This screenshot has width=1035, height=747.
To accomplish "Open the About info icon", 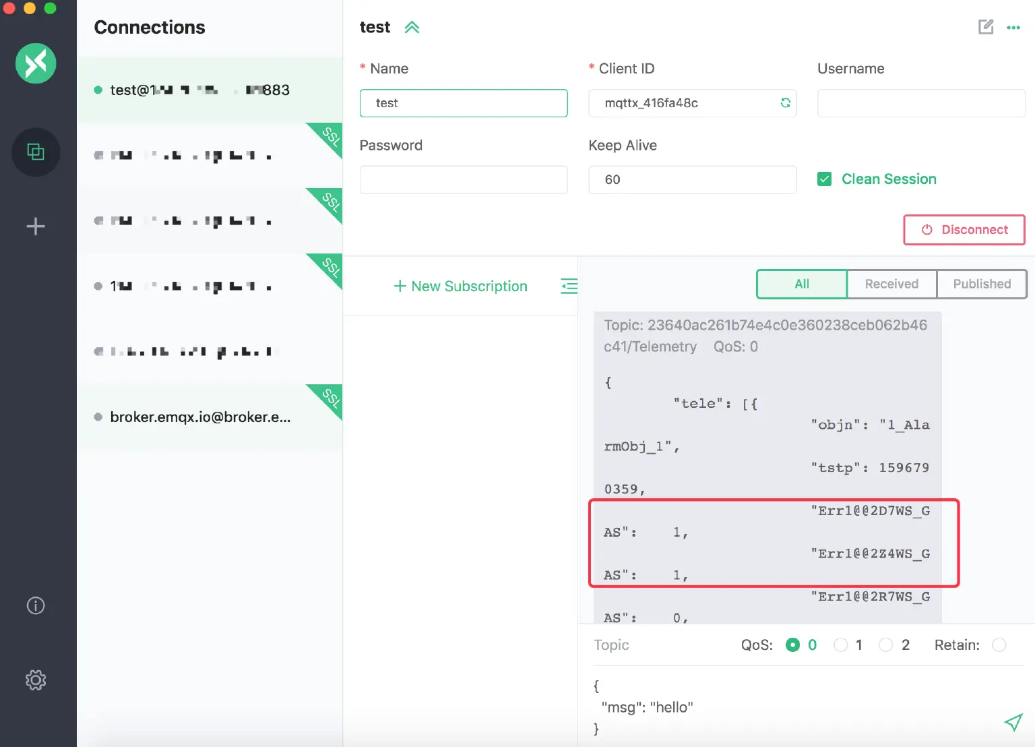I will pyautogui.click(x=36, y=605).
